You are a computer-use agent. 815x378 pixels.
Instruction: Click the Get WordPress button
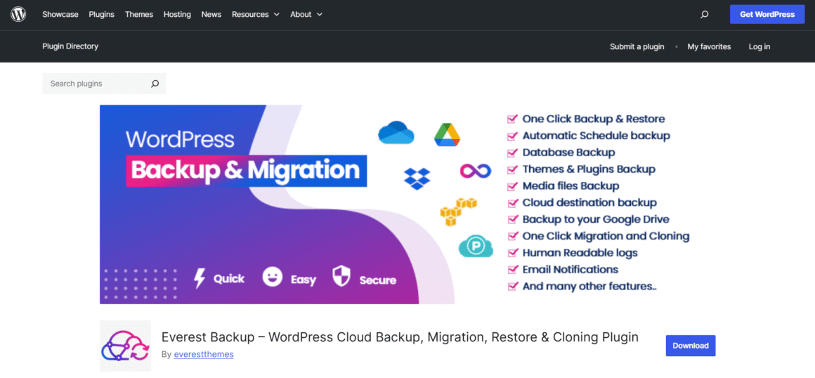(x=767, y=15)
